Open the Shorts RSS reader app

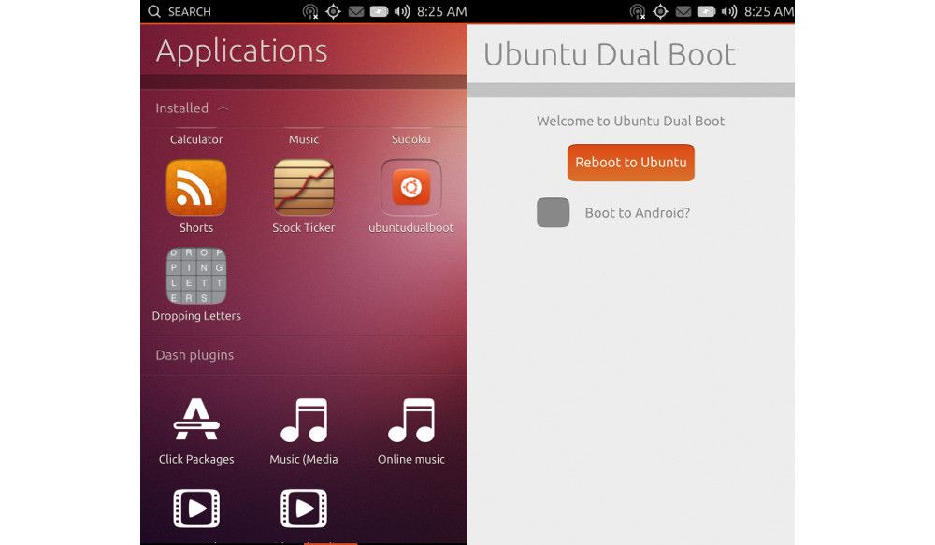pos(196,188)
